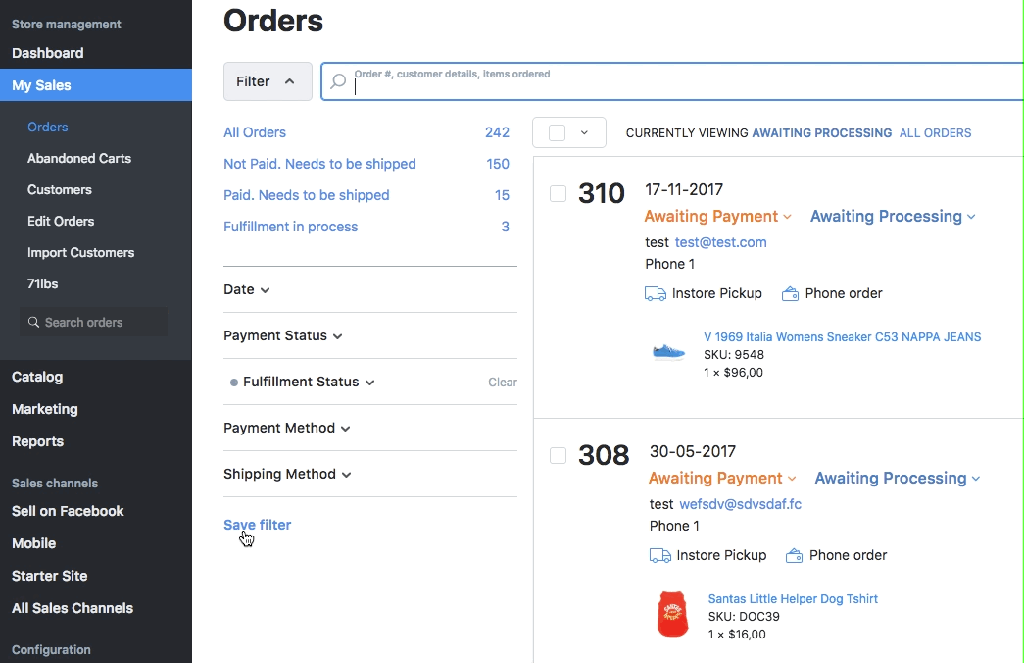Open the red dog t-shirt thumbnail
This screenshot has width=1024, height=663.
pyautogui.click(x=672, y=614)
